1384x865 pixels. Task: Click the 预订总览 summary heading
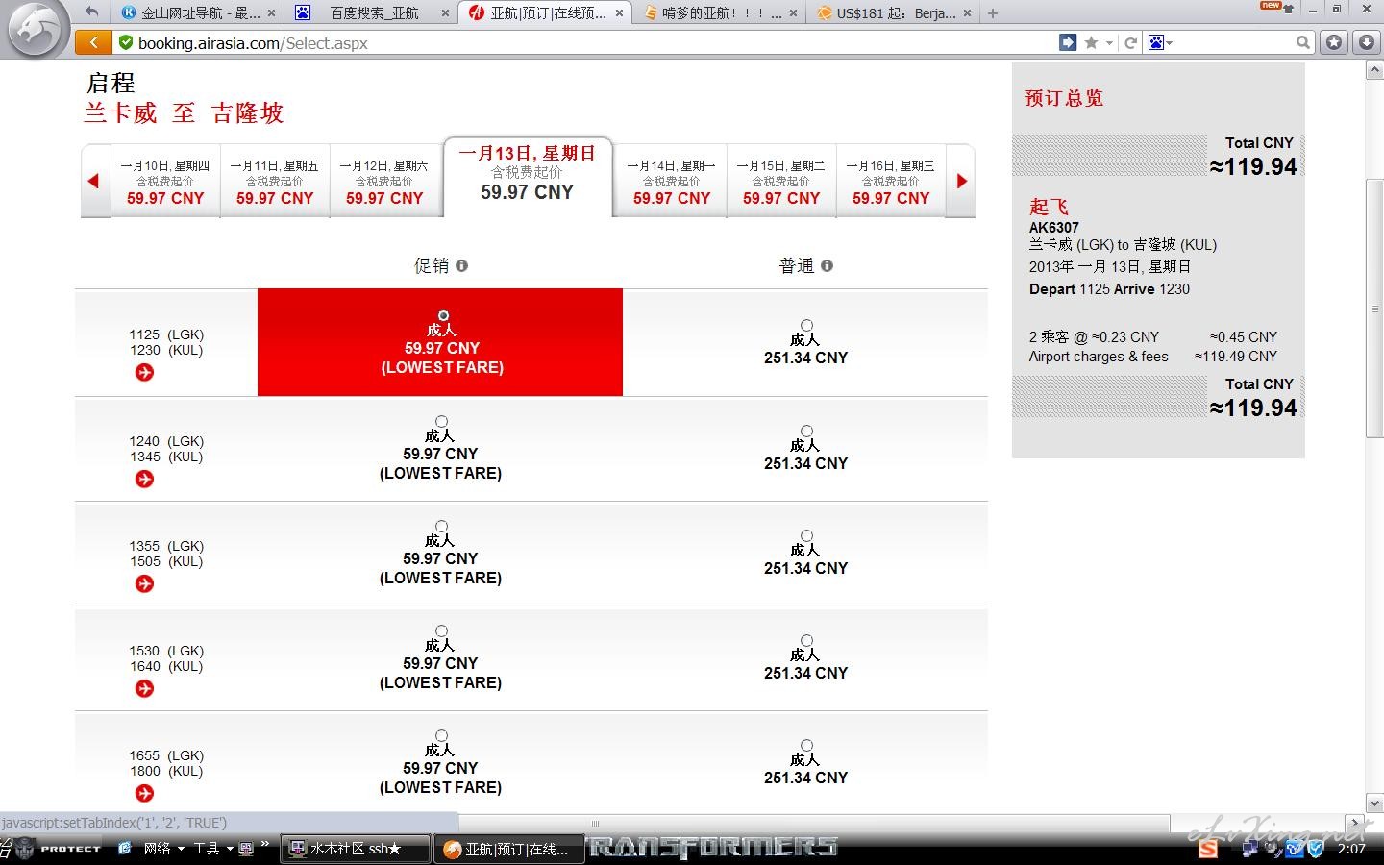point(1064,98)
